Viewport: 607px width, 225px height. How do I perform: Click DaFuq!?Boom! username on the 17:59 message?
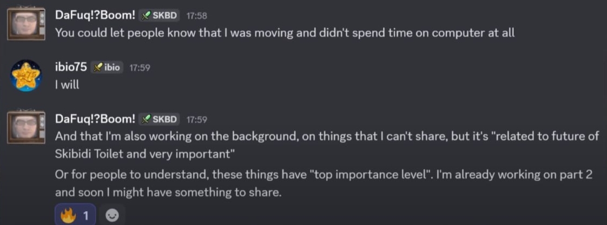coord(95,119)
